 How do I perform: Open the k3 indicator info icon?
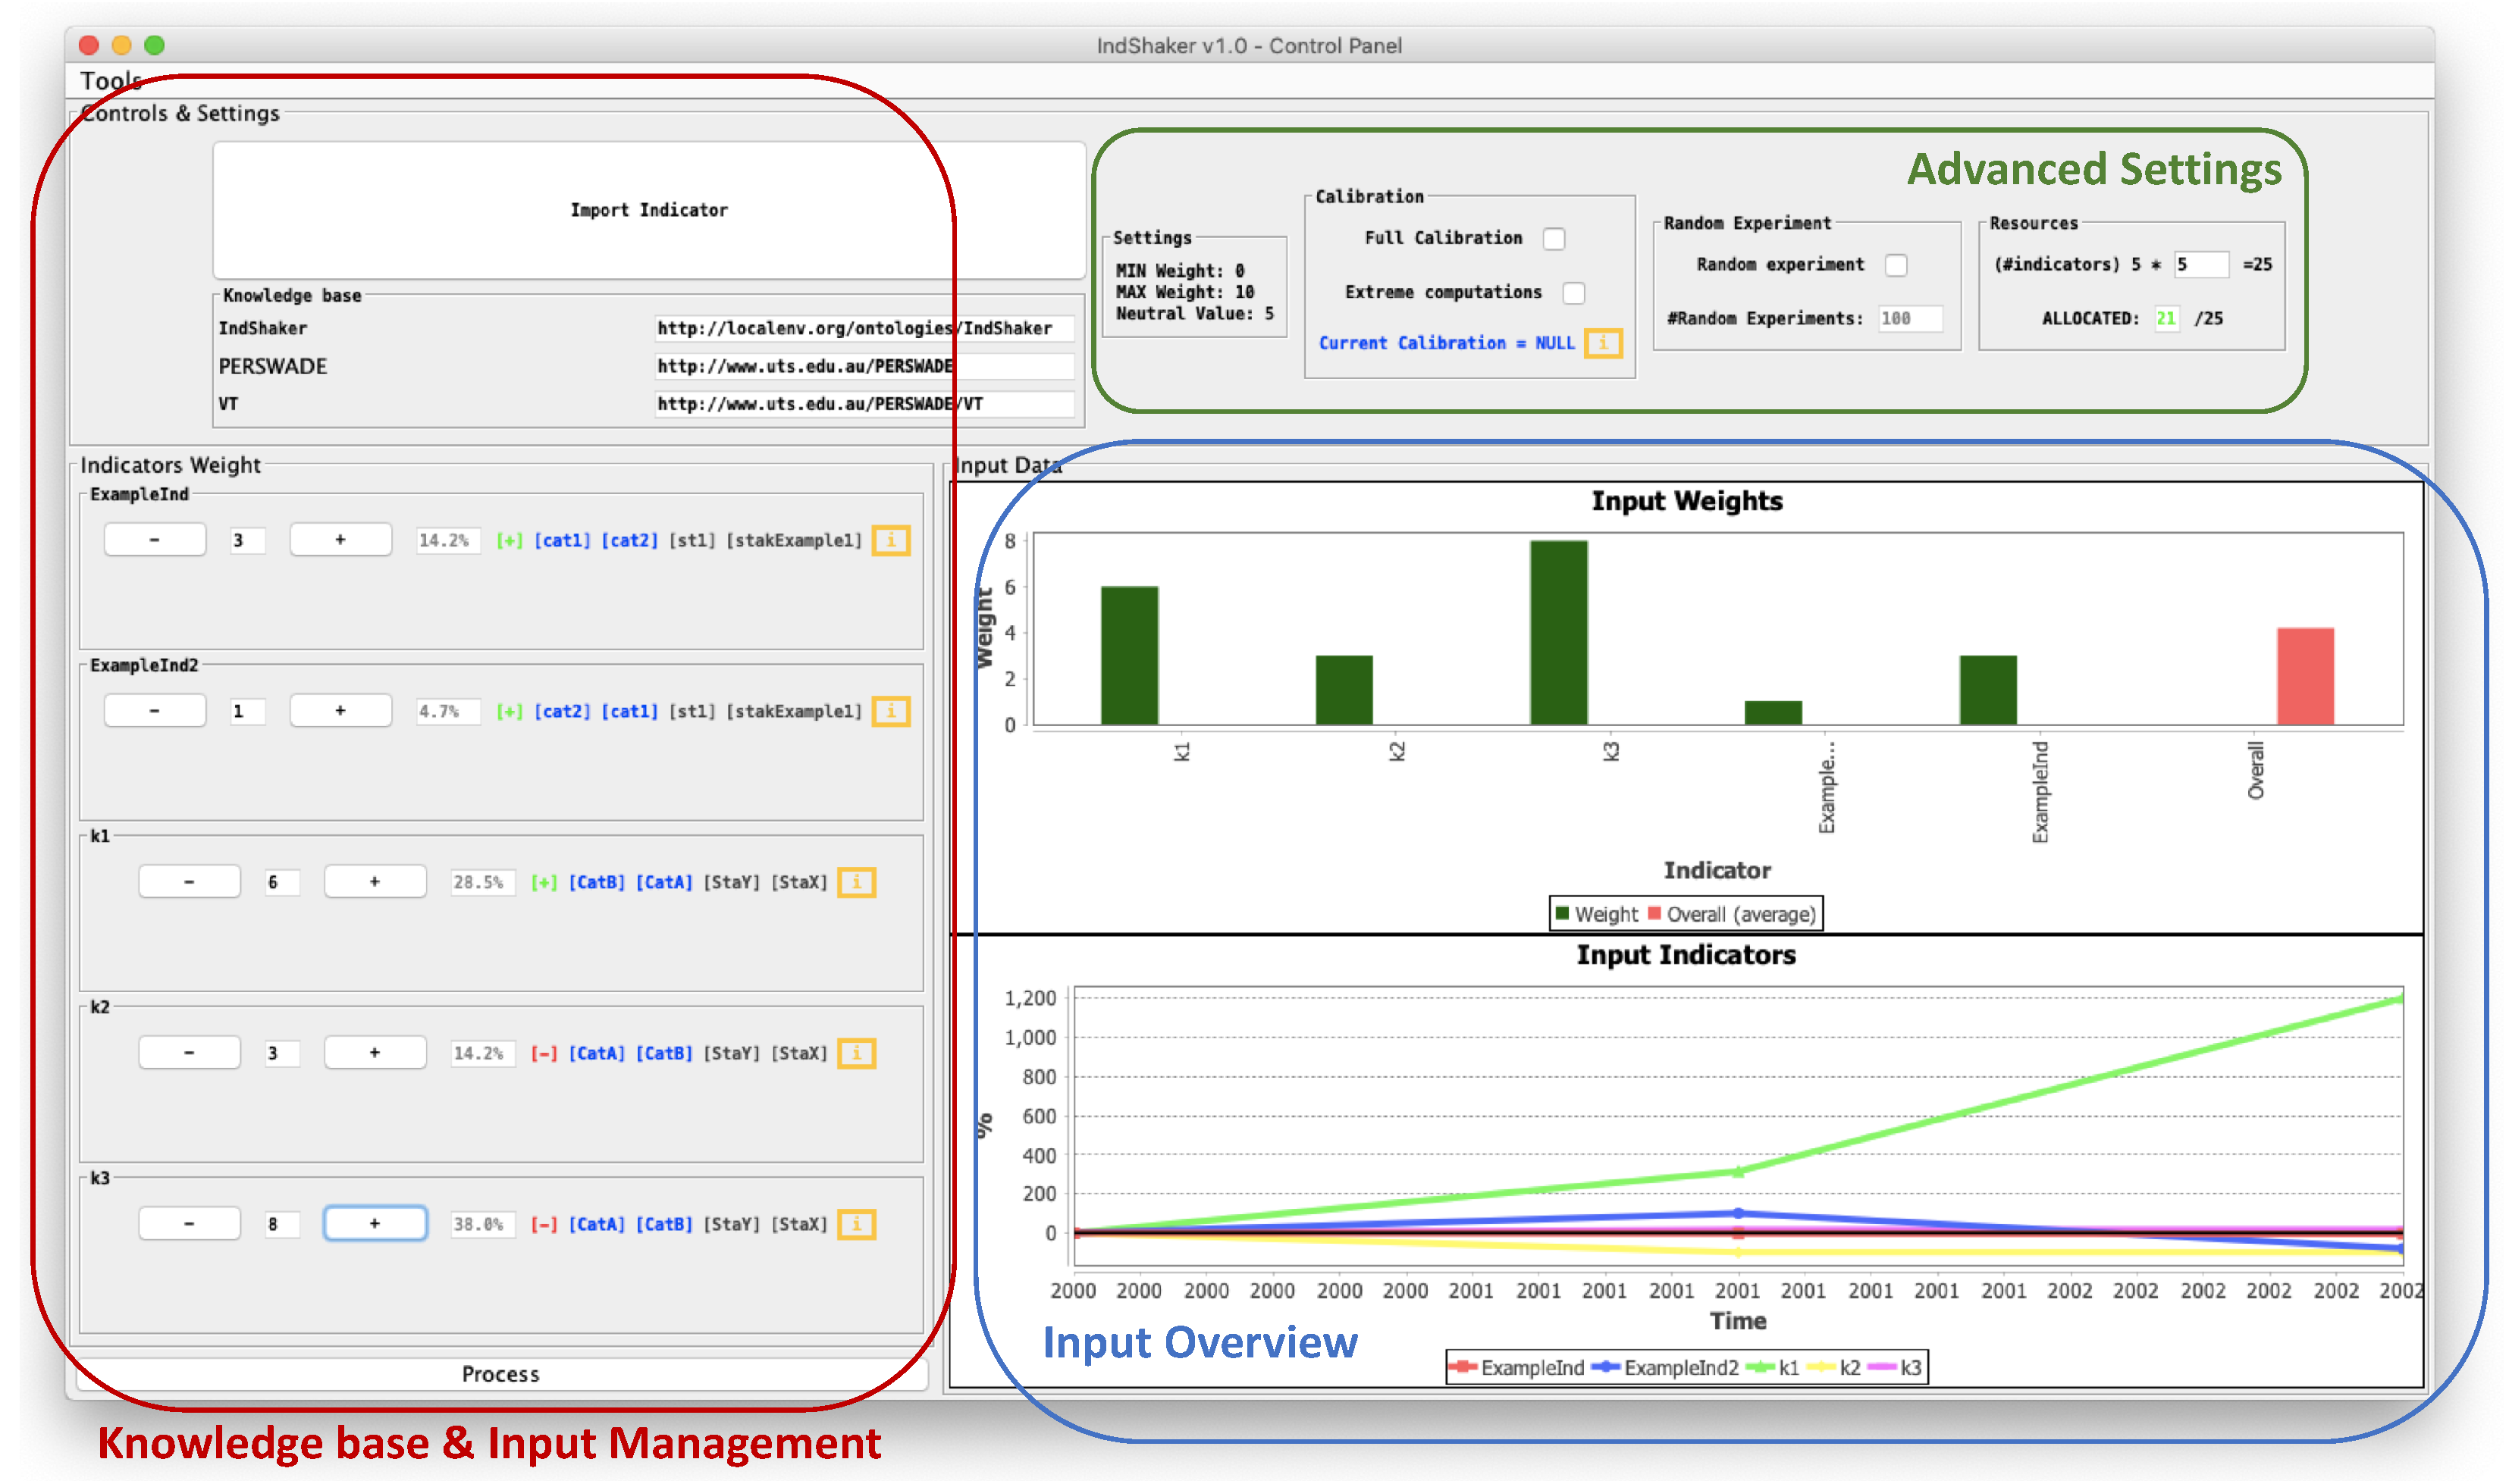(855, 1225)
